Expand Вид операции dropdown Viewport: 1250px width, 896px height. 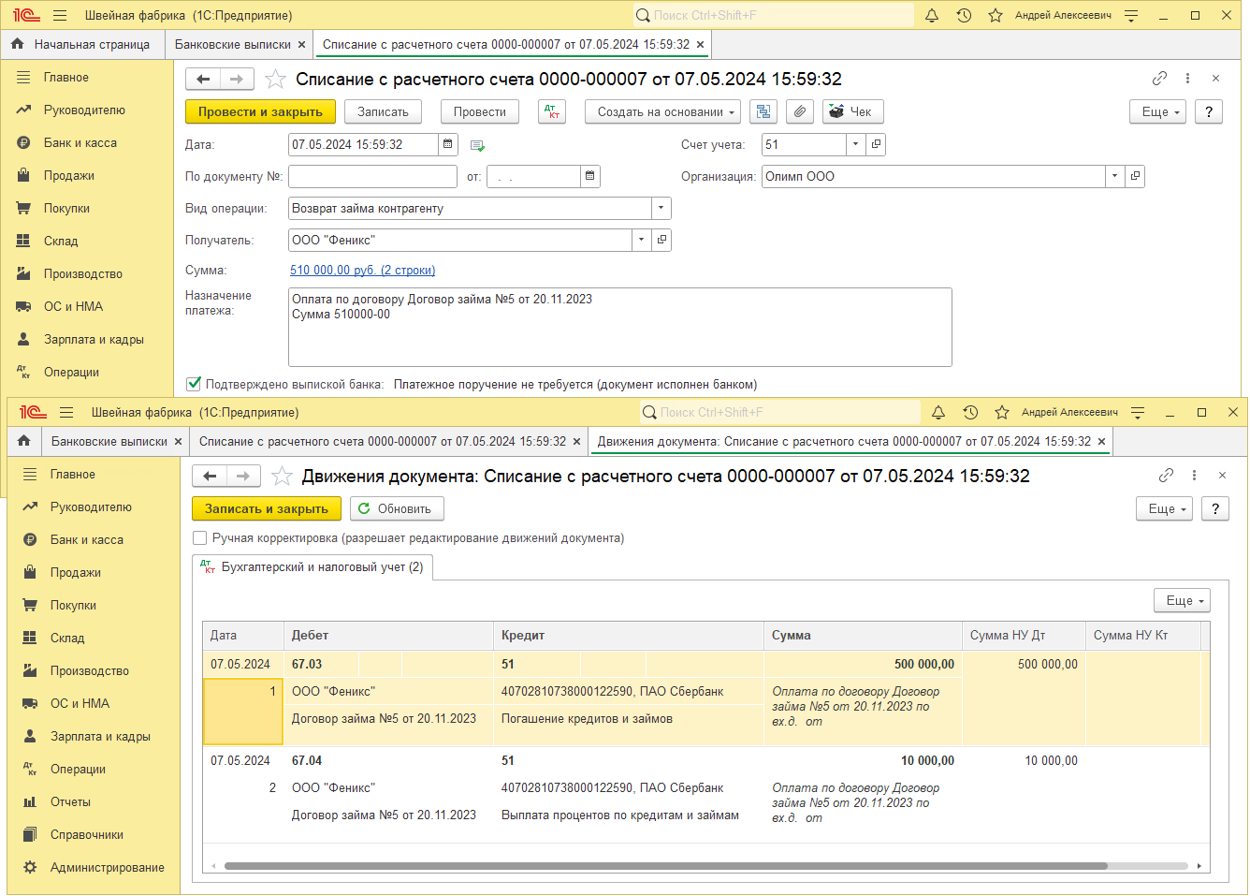coord(661,208)
